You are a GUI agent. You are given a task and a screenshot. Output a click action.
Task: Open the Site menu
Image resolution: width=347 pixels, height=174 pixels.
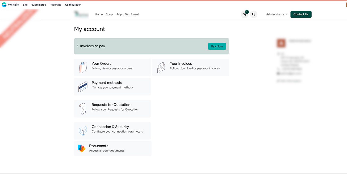[x=25, y=5]
